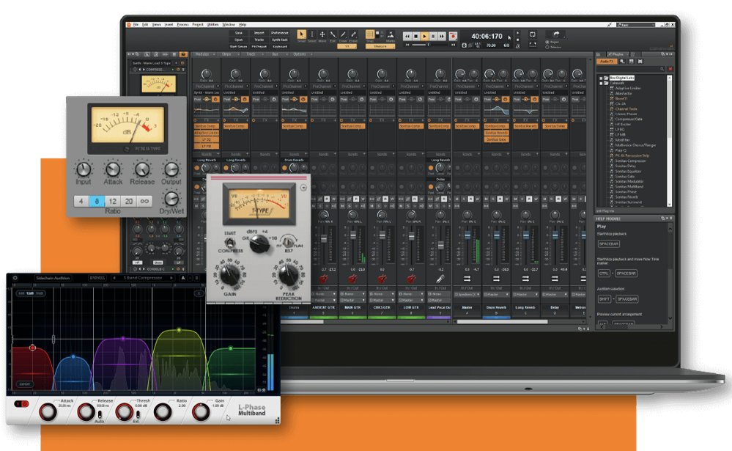Screen dimensions: 732x451
Task: Pause the transport
Action: [x=433, y=36]
